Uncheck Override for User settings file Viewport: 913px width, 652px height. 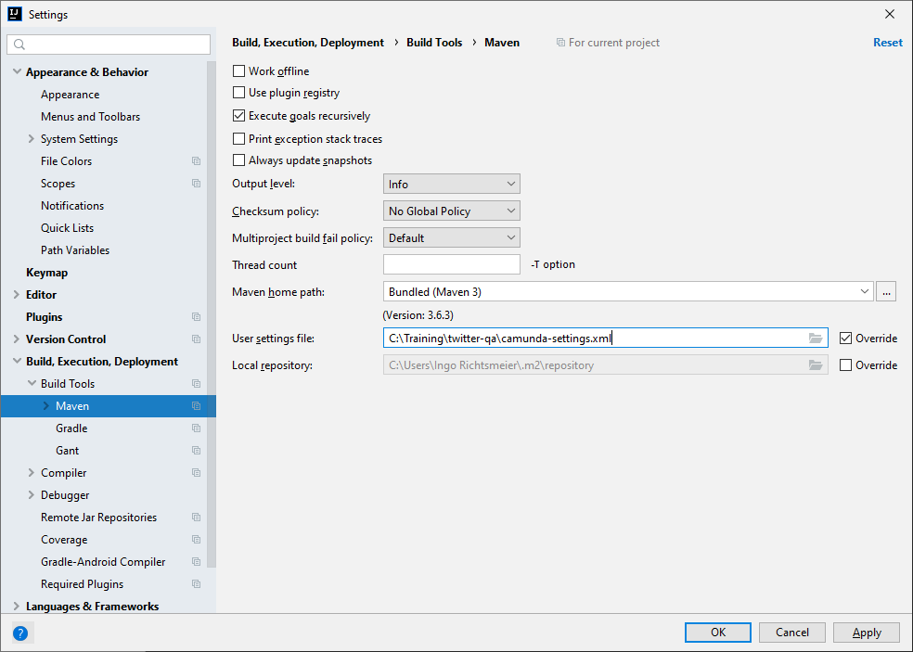coord(845,339)
